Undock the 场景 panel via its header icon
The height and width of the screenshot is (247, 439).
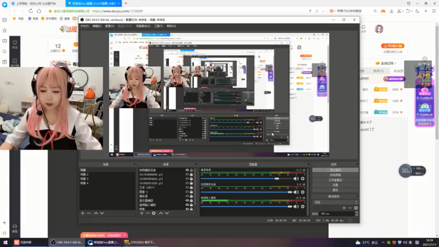point(134,164)
